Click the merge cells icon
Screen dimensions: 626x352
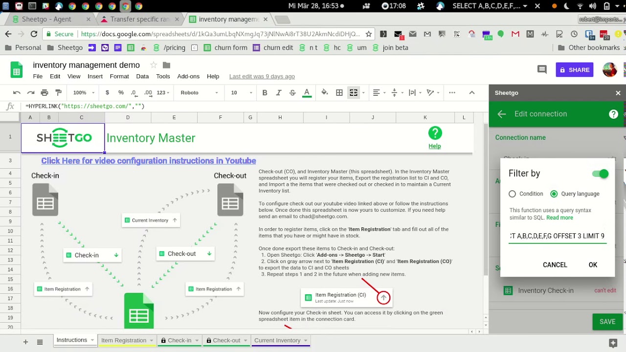(x=354, y=92)
